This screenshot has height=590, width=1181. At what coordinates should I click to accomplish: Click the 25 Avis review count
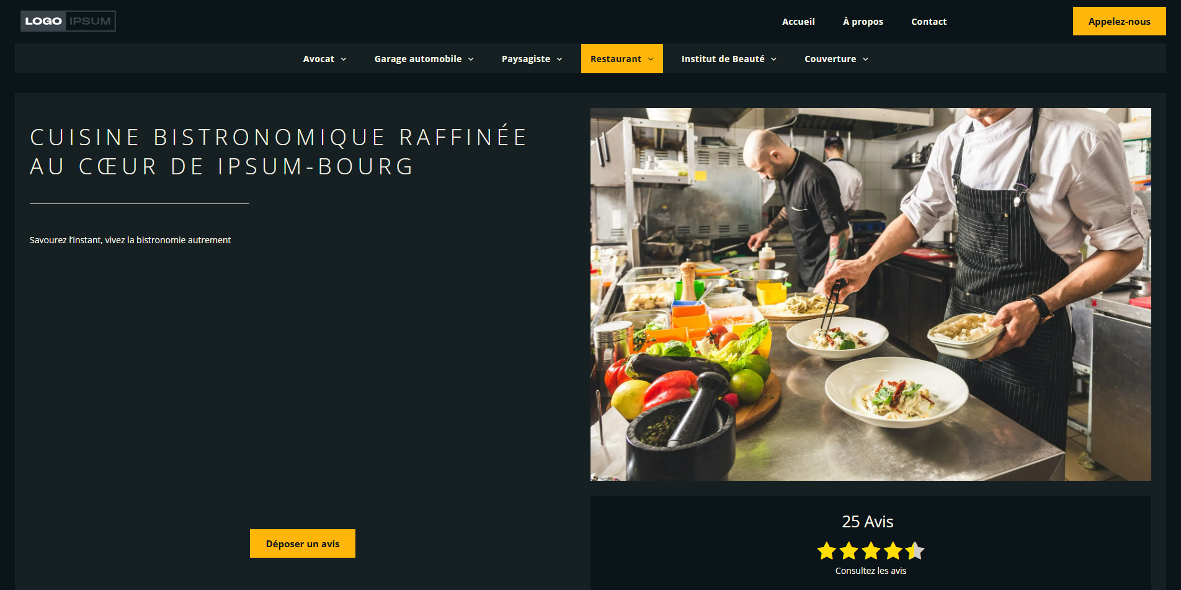coord(868,522)
